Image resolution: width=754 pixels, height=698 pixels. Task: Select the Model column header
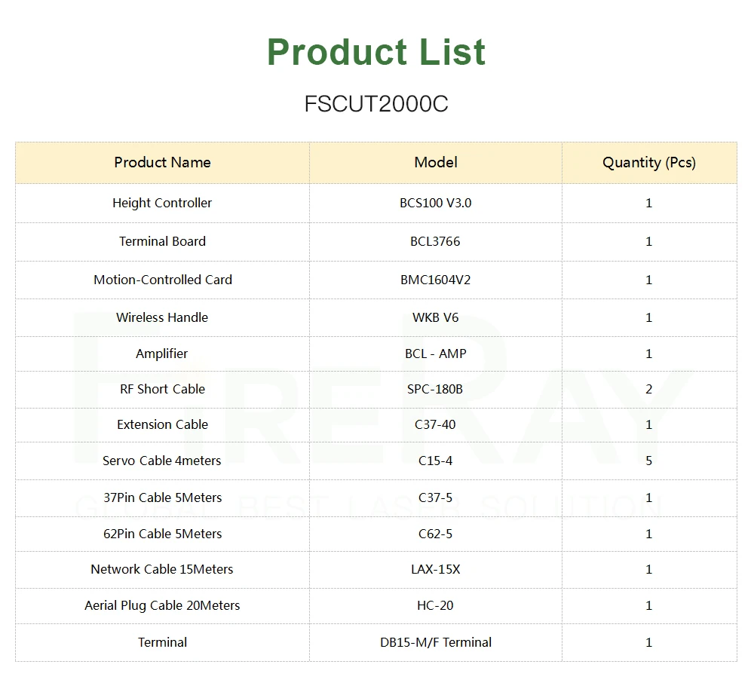[x=436, y=163]
